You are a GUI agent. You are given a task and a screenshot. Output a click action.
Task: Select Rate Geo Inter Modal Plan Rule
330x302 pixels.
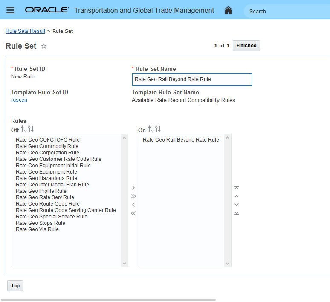[52, 185]
